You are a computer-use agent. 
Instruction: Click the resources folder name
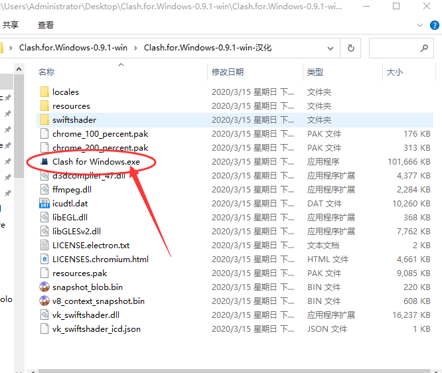coord(71,106)
